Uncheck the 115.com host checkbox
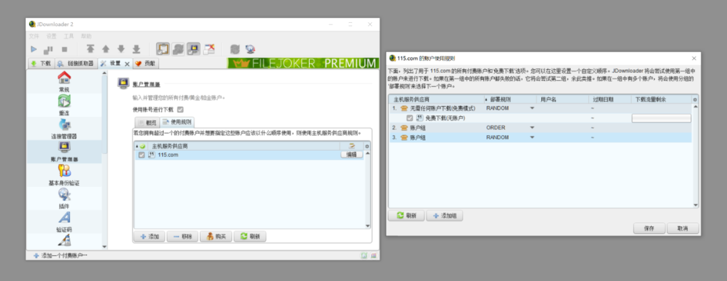 coord(142,155)
